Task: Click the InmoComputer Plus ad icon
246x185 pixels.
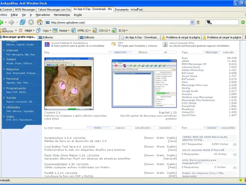Action: pos(165,44)
